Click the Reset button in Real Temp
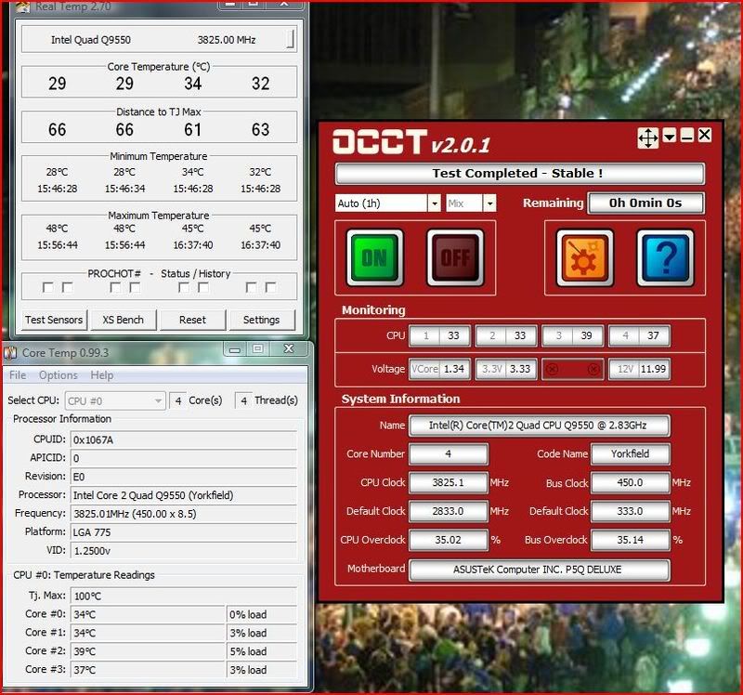Image resolution: width=743 pixels, height=695 pixels. point(192,320)
